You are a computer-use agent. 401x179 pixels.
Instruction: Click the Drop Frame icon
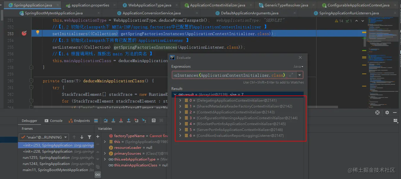pyautogui.click(x=136, y=120)
